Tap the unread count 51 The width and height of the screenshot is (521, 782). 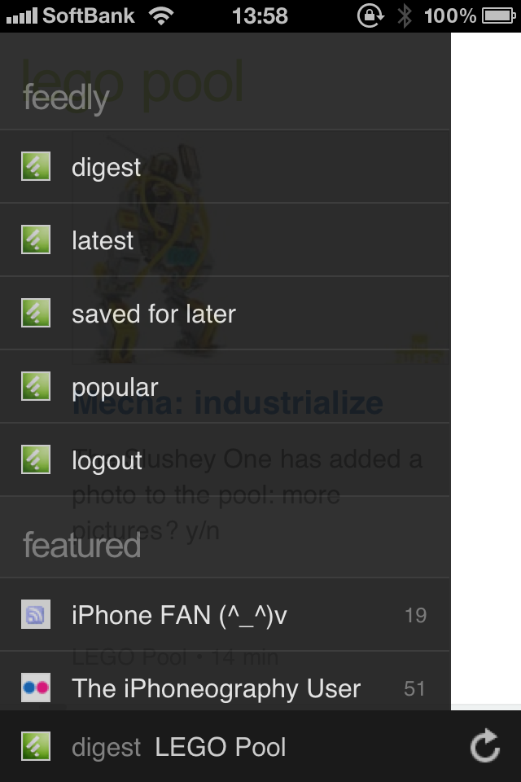pos(414,689)
